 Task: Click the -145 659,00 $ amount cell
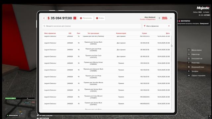click(x=144, y=97)
